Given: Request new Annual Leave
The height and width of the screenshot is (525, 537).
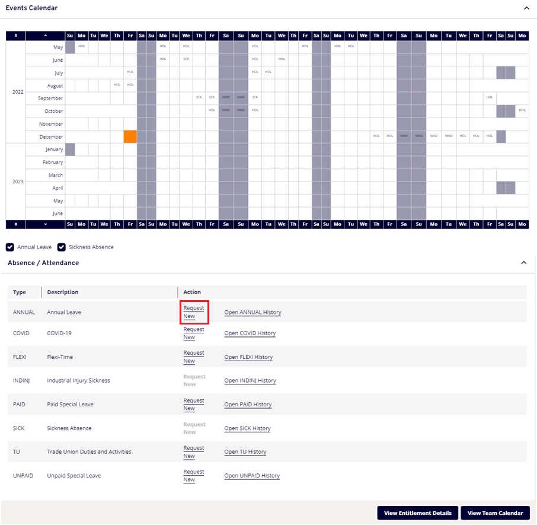Looking at the screenshot, I should 193,312.
